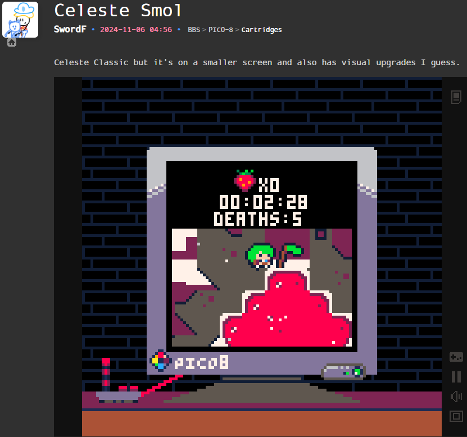Open the Cartridges breadcrumb
This screenshot has width=467, height=437.
pyautogui.click(x=261, y=30)
